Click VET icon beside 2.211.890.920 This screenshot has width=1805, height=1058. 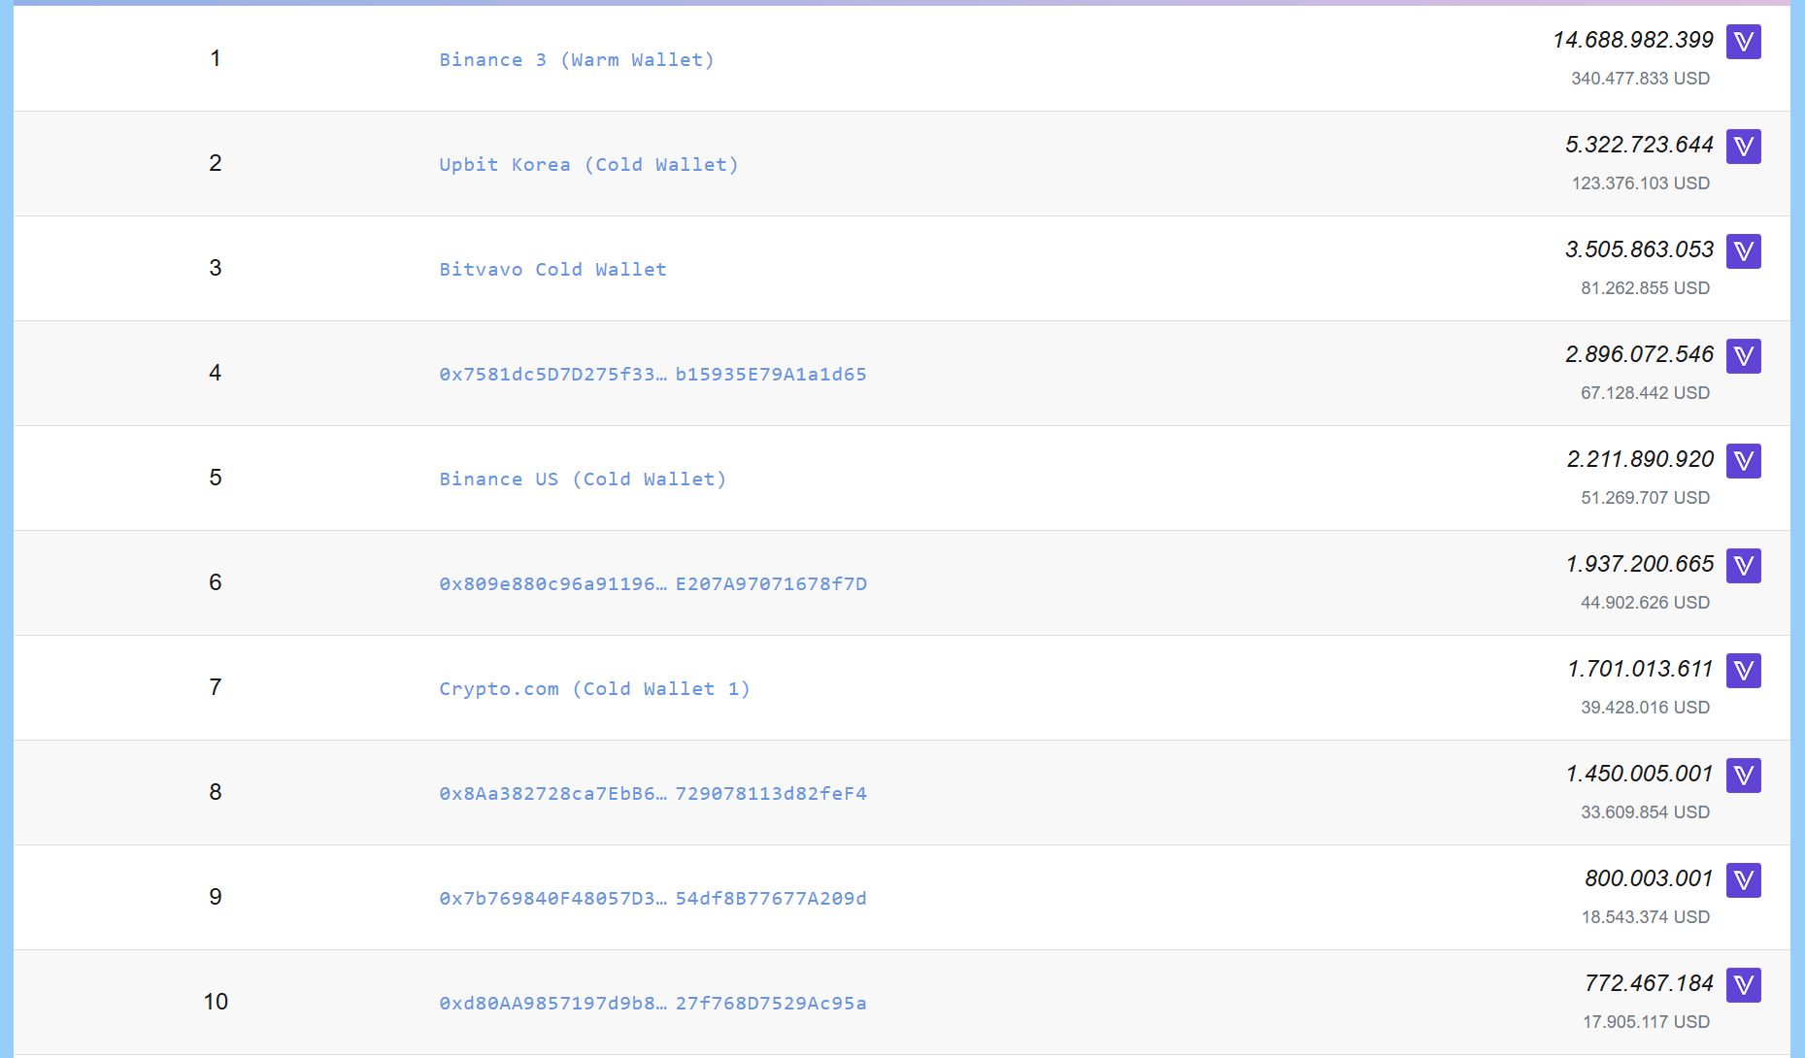(1744, 461)
